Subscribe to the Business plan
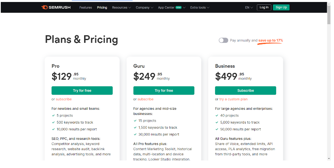334x168 pixels. [x=246, y=91]
